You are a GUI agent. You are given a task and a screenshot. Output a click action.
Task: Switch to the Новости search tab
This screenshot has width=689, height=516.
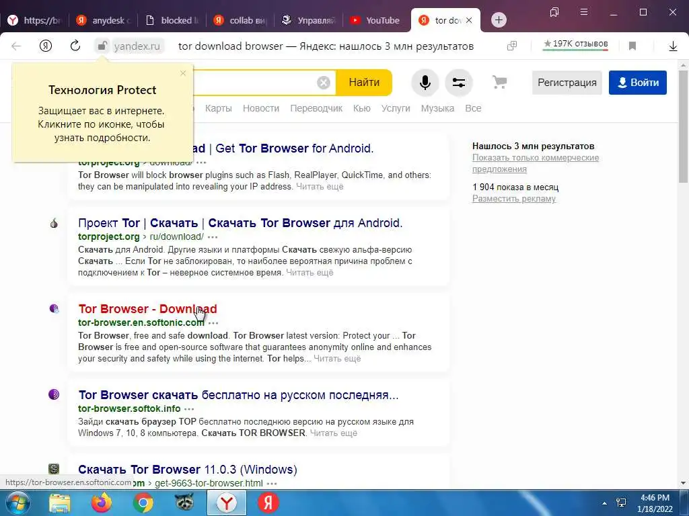261,108
